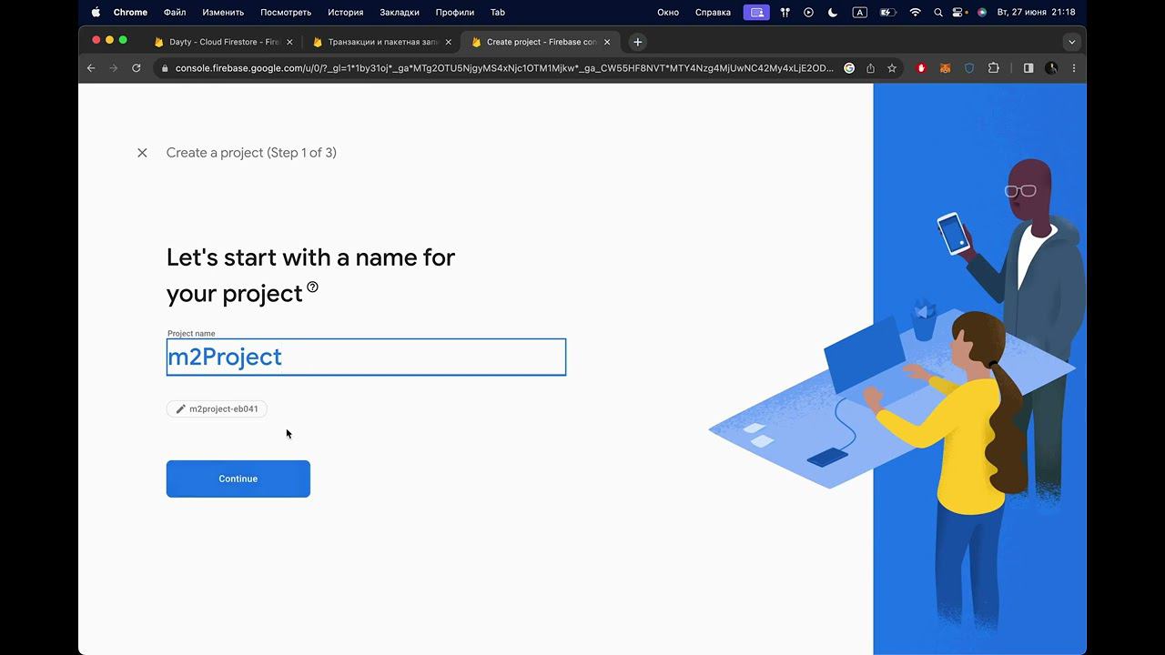This screenshot has height=655, width=1165.
Task: Open the Tab menu in menu bar
Action: [498, 13]
